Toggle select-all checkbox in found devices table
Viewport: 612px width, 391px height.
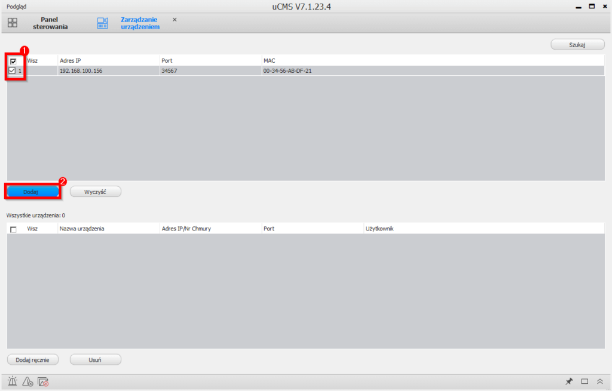click(13, 61)
